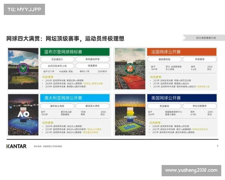Click the 始于 1905年 text
The width and height of the screenshot is (225, 180).
44,113
